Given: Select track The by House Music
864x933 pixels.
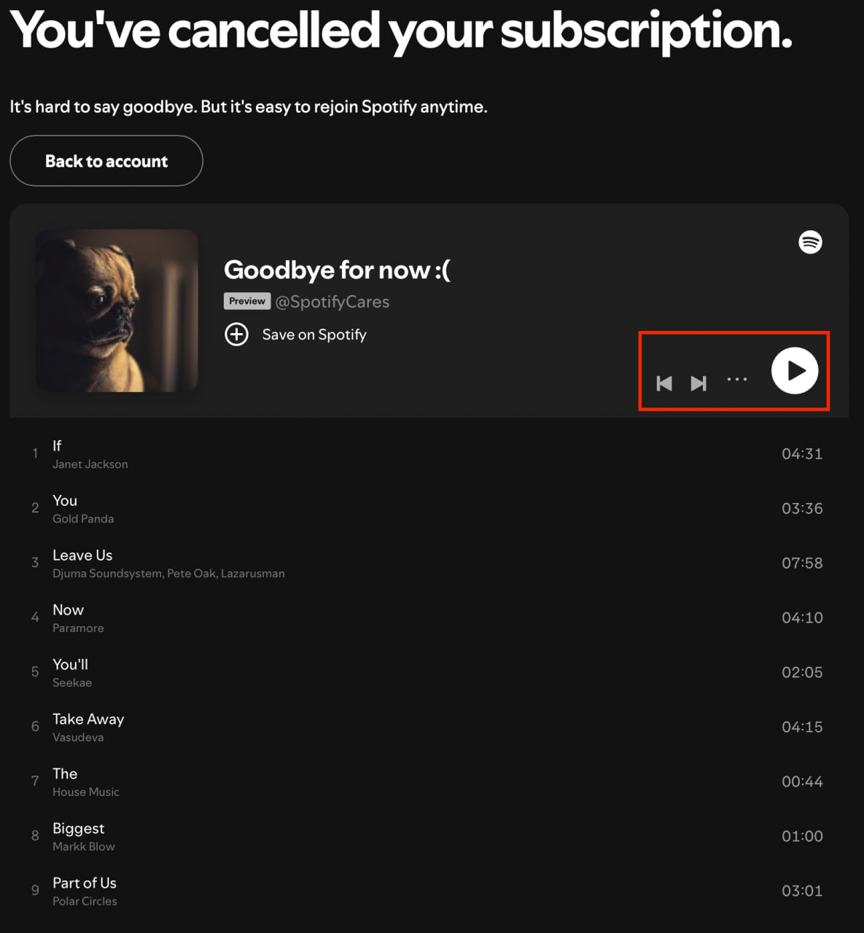Looking at the screenshot, I should (65, 774).
